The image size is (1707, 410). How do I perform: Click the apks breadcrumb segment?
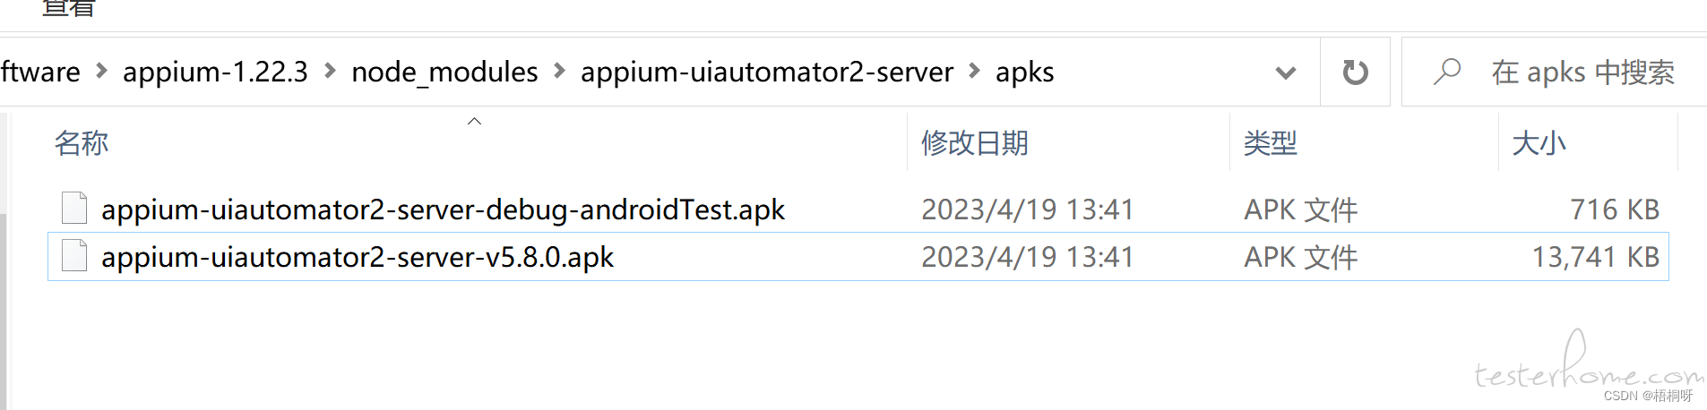click(1024, 72)
